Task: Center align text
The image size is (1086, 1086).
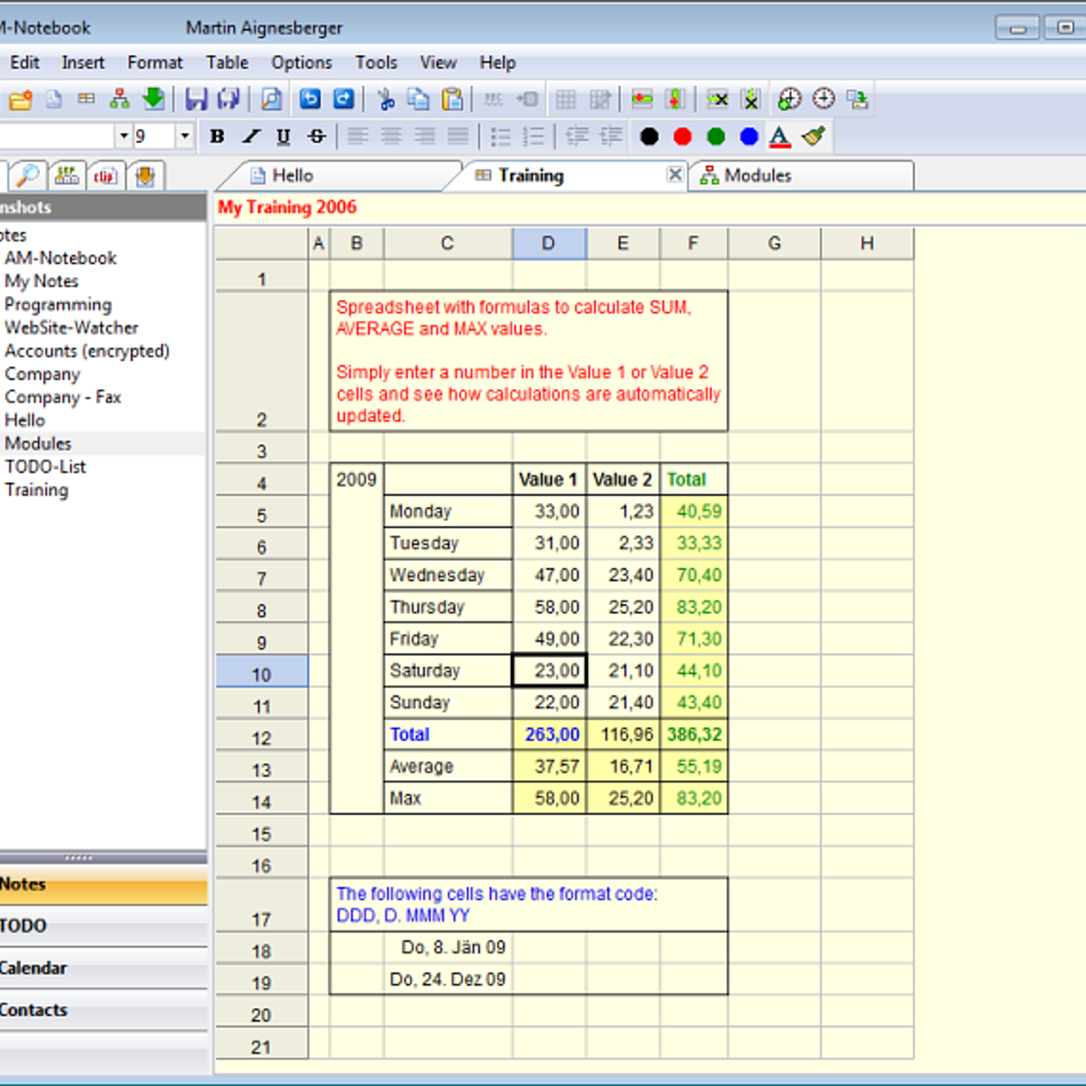Action: coord(392,136)
